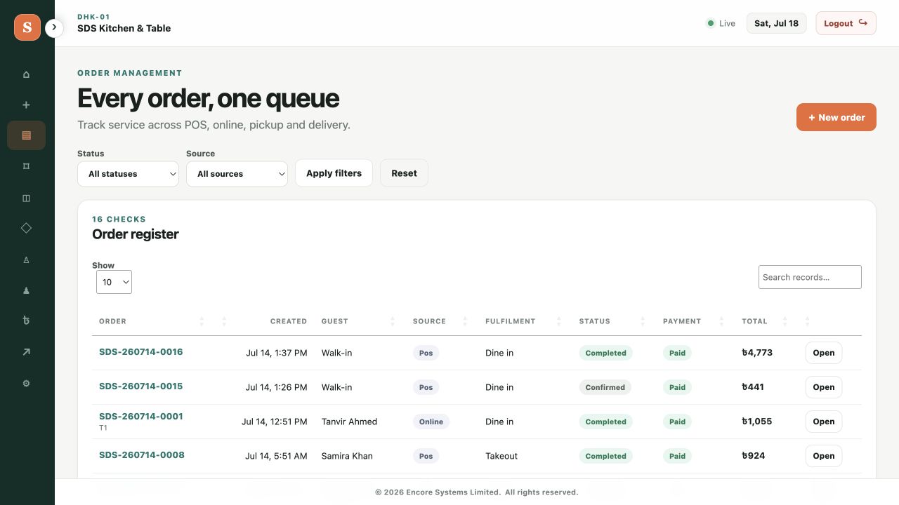Click the green Live status indicator
The width and height of the screenshot is (899, 505).
(x=721, y=23)
